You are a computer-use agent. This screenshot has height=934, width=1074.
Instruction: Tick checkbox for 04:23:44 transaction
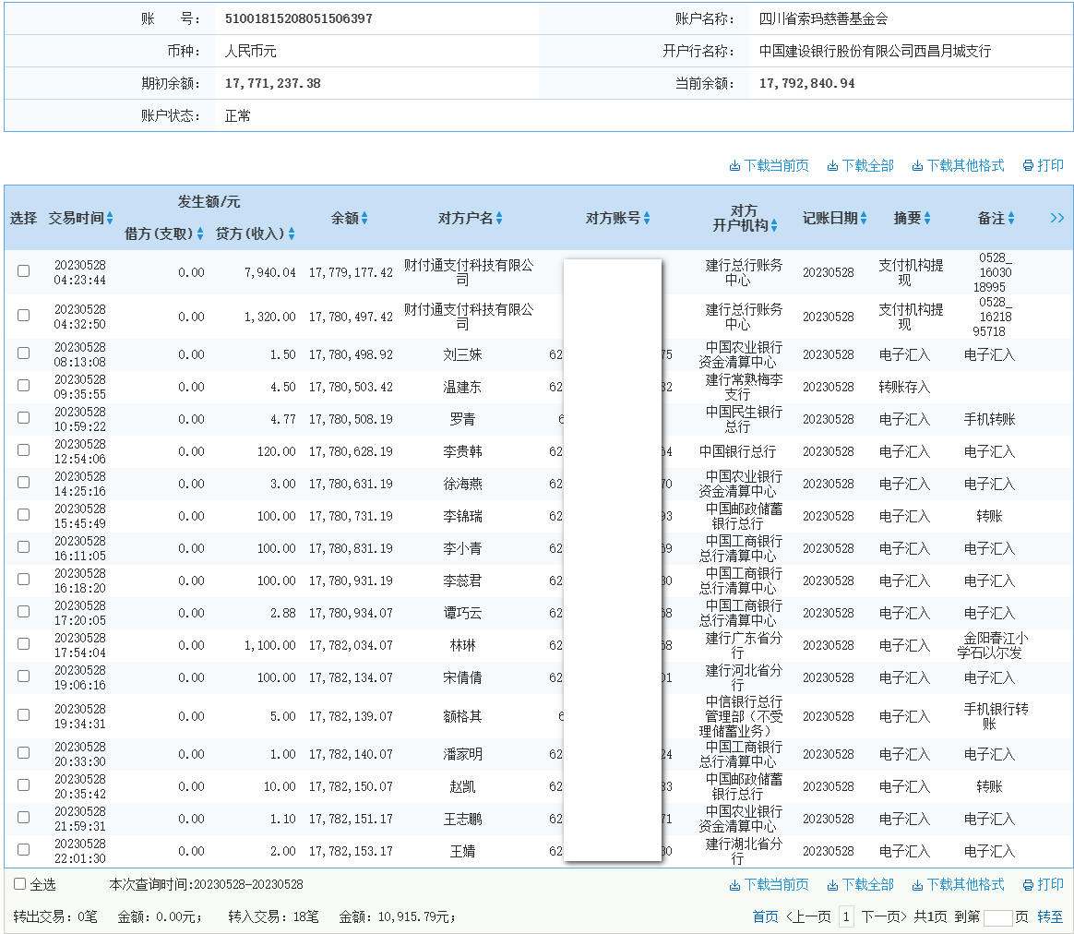pyautogui.click(x=23, y=270)
